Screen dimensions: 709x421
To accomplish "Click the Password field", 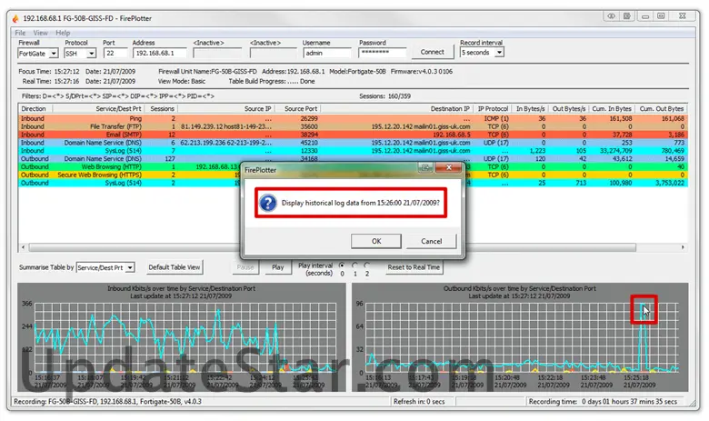I will (x=382, y=53).
